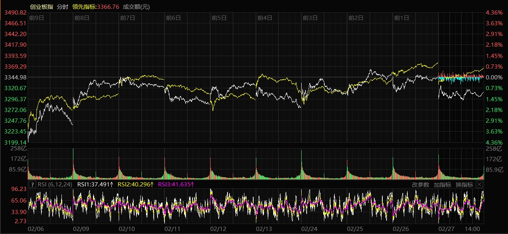Click 改参数 to modify indicator parameters
Screen dimensions: 508x234
click(x=420, y=185)
